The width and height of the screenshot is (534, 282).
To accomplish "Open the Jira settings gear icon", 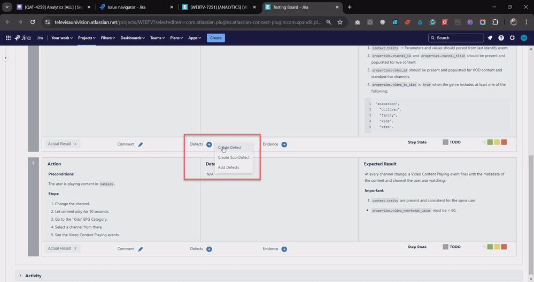I will tap(512, 38).
